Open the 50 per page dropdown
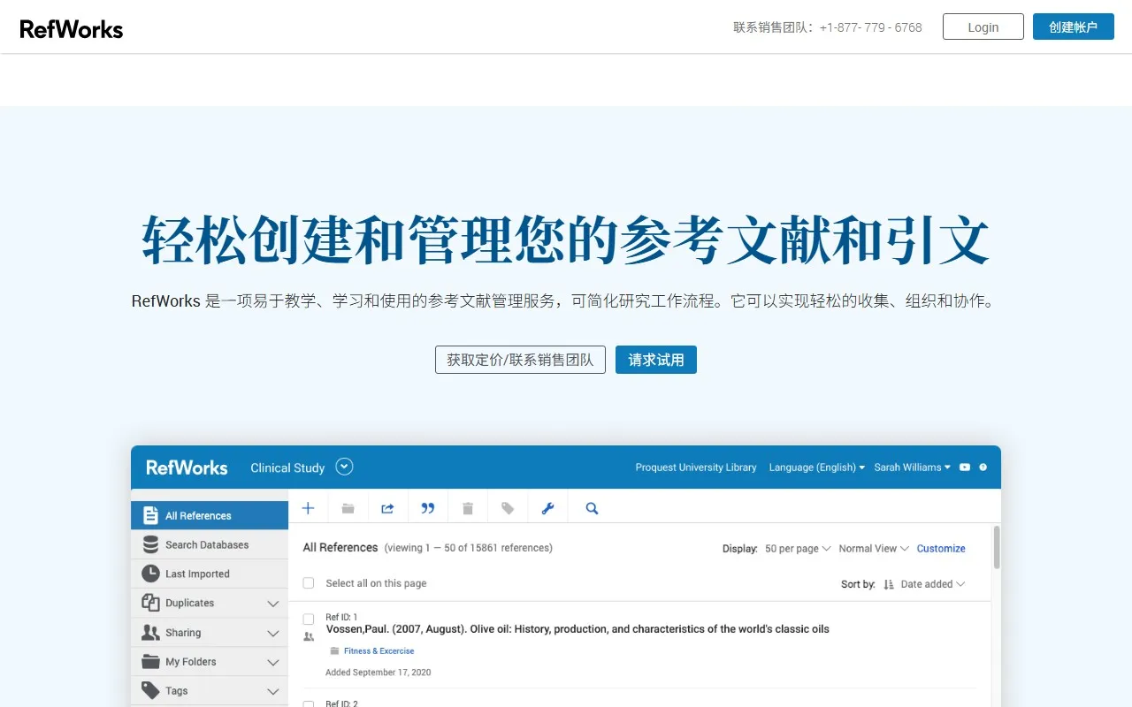This screenshot has width=1132, height=707. click(x=797, y=549)
